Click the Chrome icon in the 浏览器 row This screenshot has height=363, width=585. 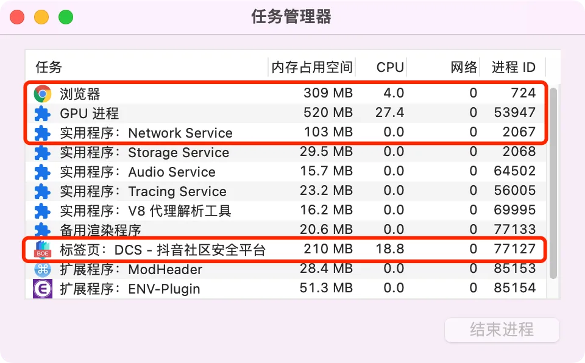tap(43, 94)
